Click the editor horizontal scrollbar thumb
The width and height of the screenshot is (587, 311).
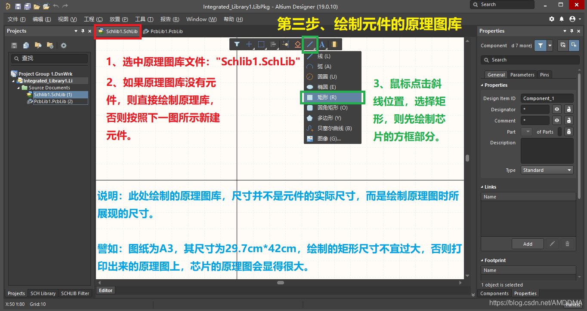coord(281,283)
